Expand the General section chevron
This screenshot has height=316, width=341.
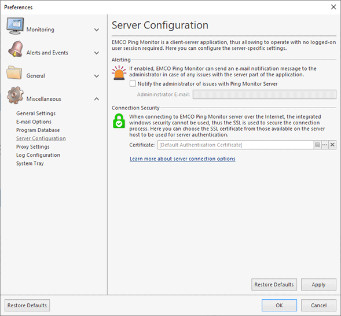click(x=97, y=76)
